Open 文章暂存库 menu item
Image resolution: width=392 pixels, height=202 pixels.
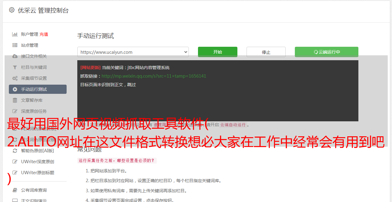coord(32,100)
